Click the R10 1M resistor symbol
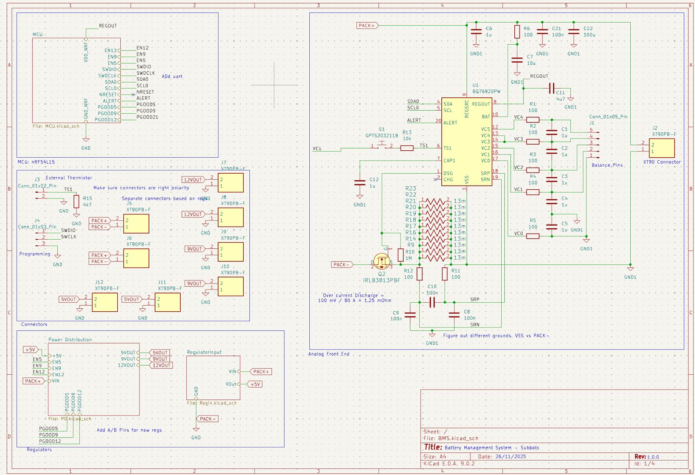695x475 pixels. [400, 255]
